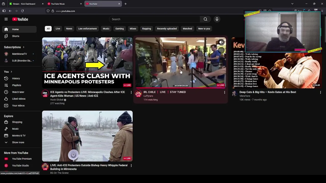Close the YouTube Music browser tab
326x183 pixels.
81,4
